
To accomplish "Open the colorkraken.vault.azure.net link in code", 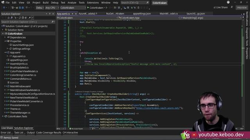I will tap(157, 108).
